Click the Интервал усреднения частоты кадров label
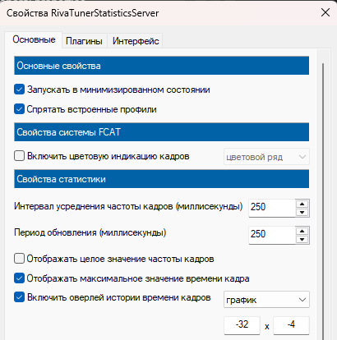Image resolution: width=337 pixels, height=340 pixels. pos(128,206)
